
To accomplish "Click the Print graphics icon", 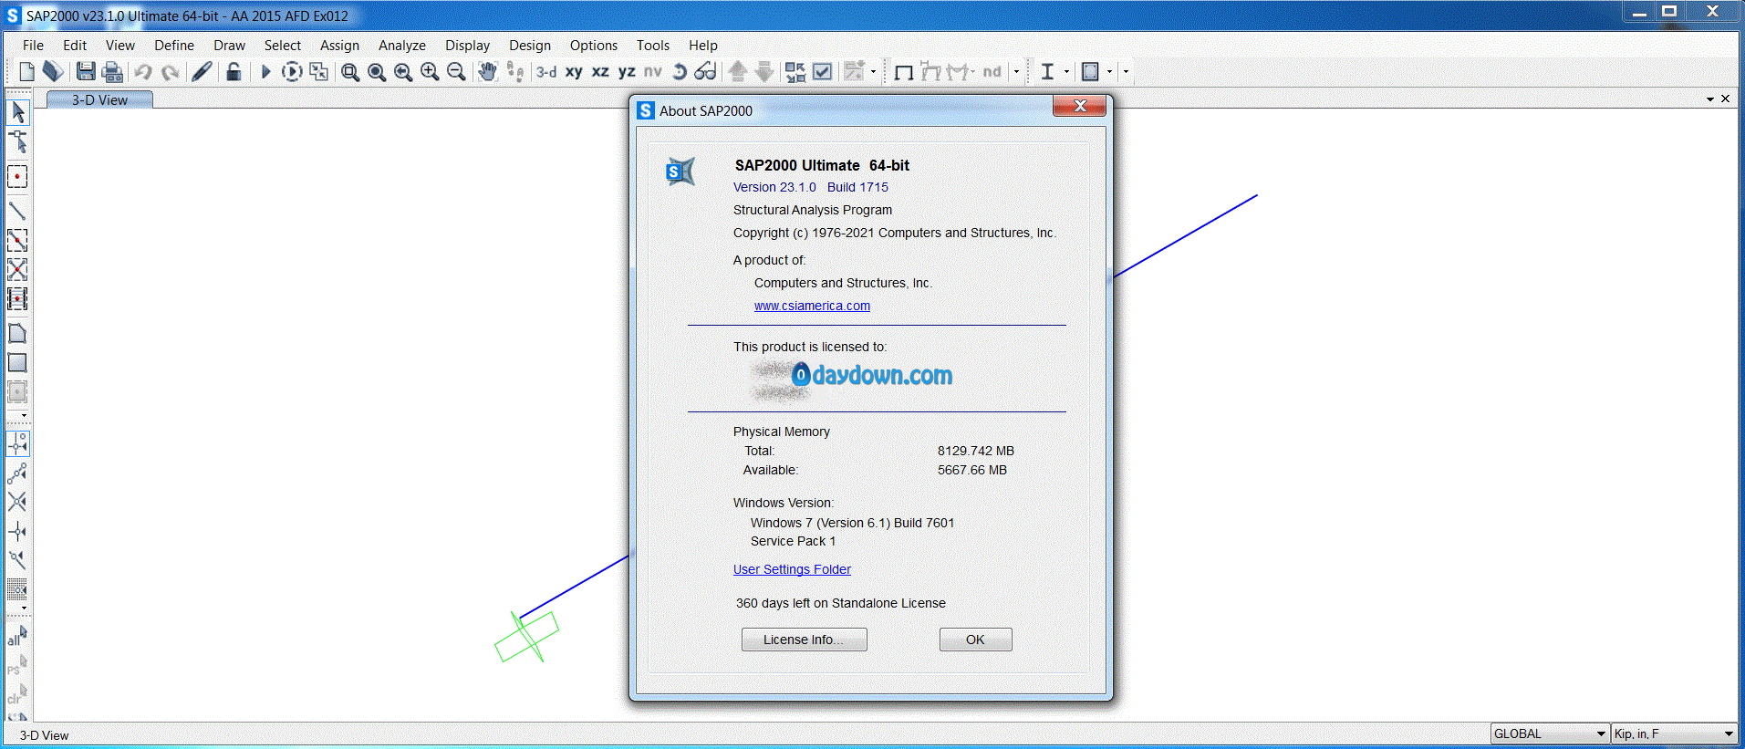I will click(x=112, y=71).
